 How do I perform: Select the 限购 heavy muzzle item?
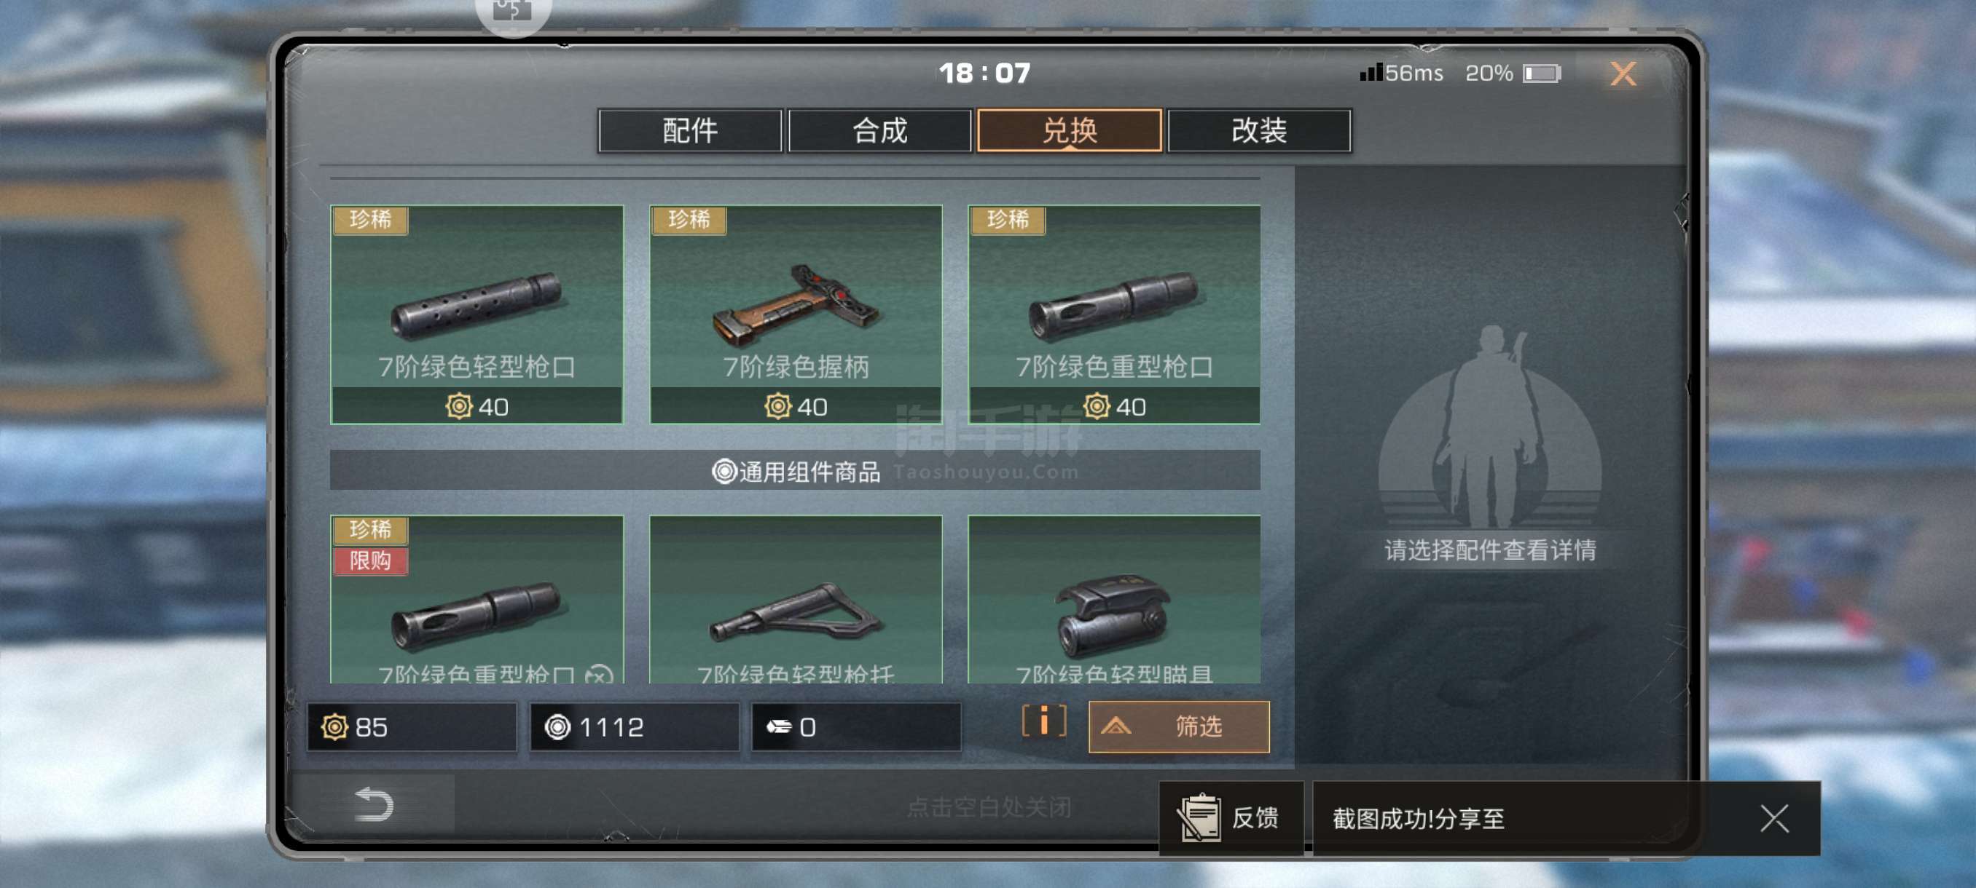(x=477, y=599)
